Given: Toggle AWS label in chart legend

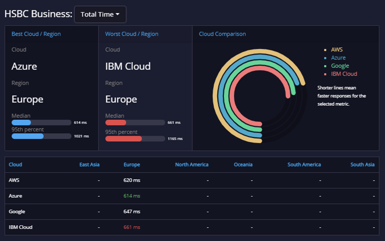Looking at the screenshot, I should (336, 50).
